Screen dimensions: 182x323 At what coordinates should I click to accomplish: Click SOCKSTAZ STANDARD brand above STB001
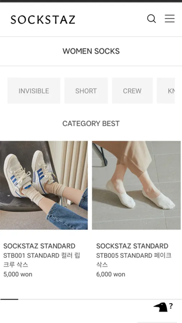[x=39, y=246]
